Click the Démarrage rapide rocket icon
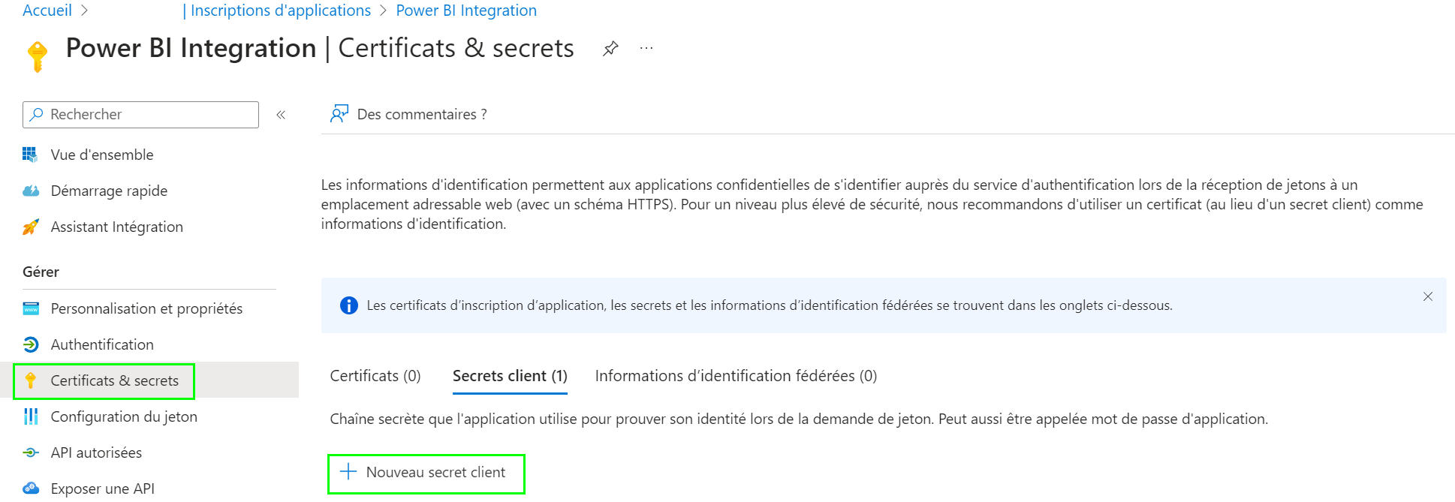The height and width of the screenshot is (502, 1455). (x=31, y=191)
